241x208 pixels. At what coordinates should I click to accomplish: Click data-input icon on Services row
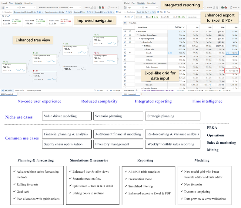click(x=125, y=56)
